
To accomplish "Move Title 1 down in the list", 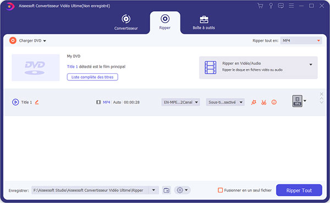I will (x=321, y=102).
